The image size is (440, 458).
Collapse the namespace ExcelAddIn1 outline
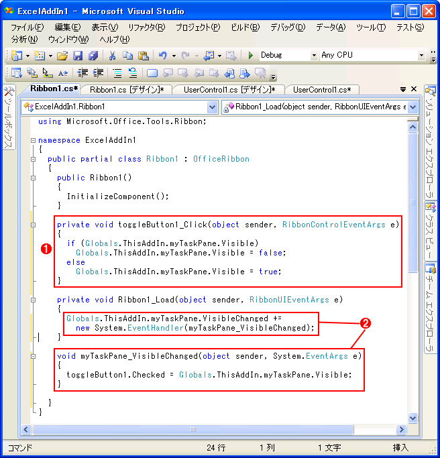(34, 141)
